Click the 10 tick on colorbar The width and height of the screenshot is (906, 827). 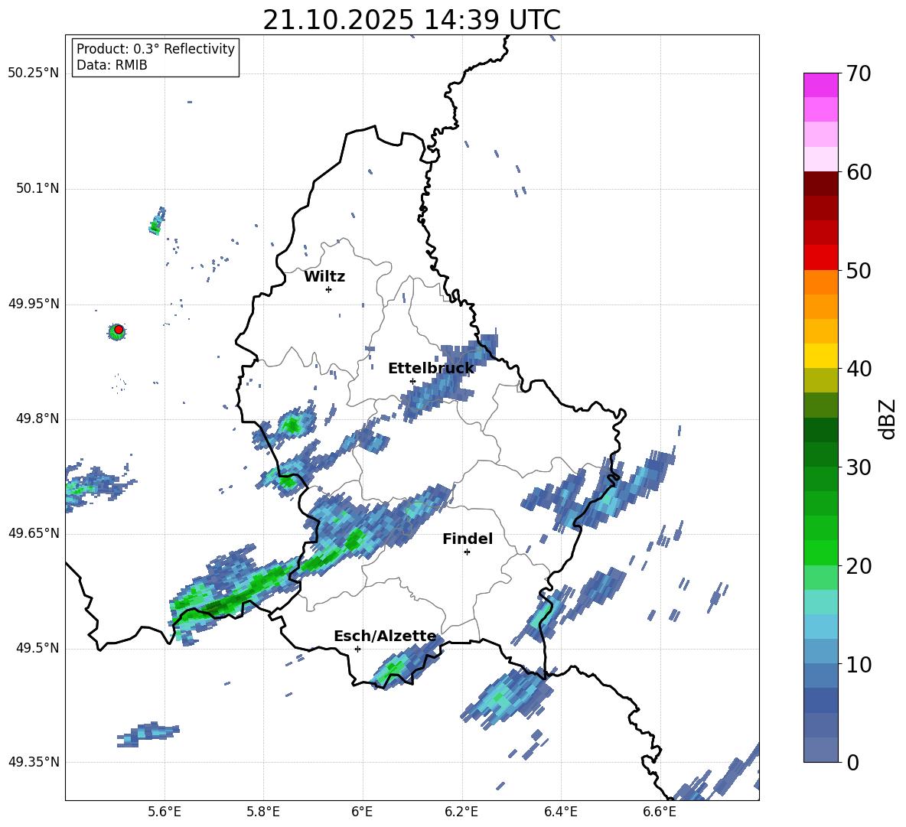(x=859, y=664)
